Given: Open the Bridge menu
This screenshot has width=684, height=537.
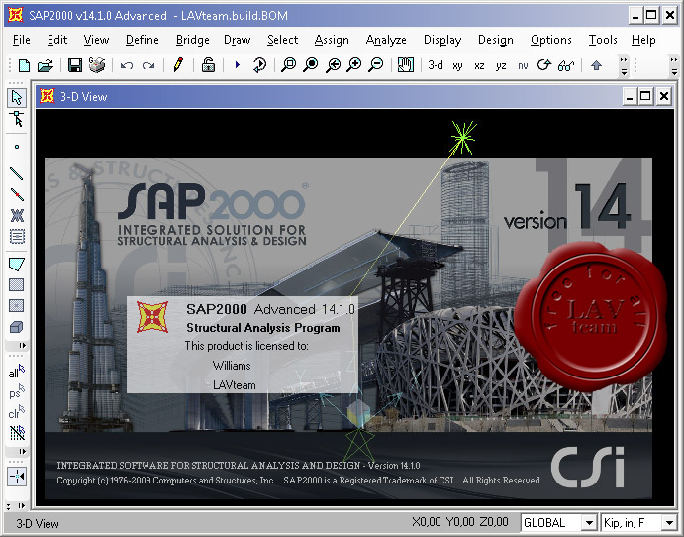Looking at the screenshot, I should coord(192,40).
